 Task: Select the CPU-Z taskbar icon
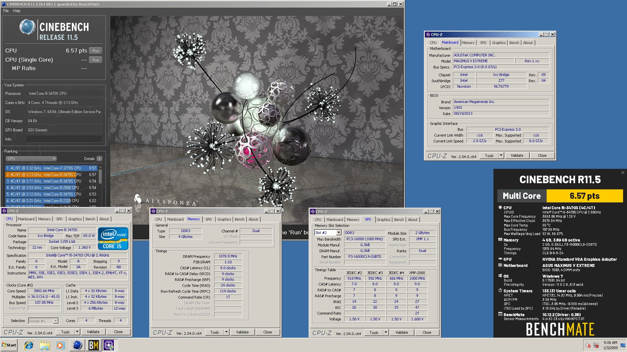point(109,345)
